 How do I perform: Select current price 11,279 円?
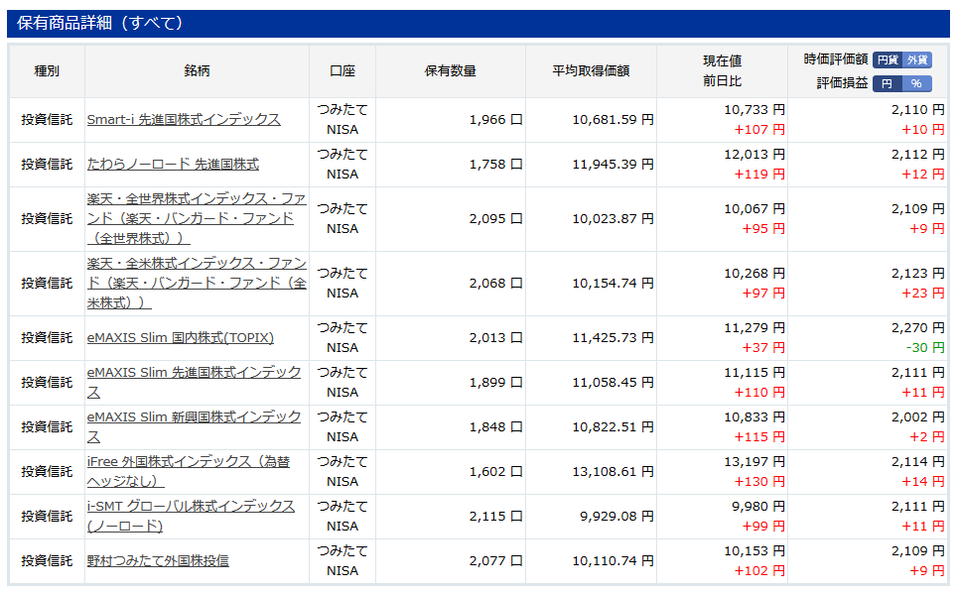pyautogui.click(x=754, y=328)
